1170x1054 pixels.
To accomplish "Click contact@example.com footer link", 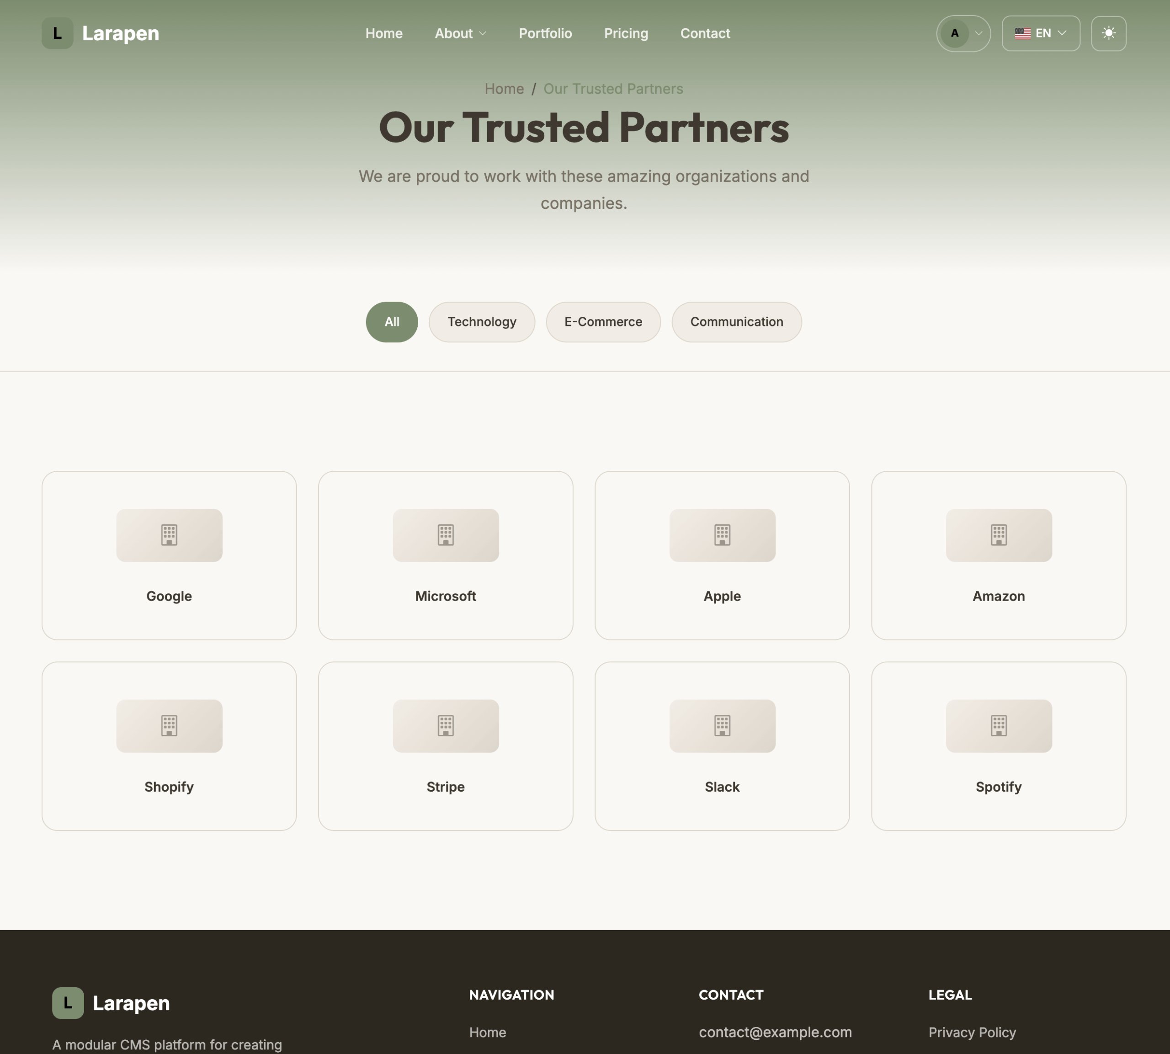I will click(x=775, y=1033).
